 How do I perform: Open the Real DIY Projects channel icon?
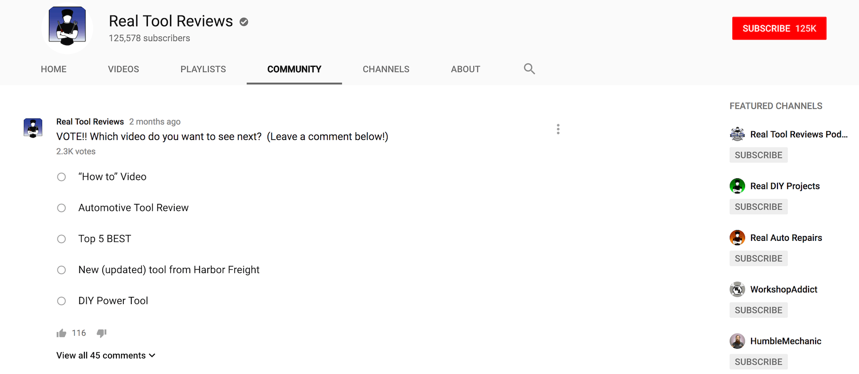737,186
